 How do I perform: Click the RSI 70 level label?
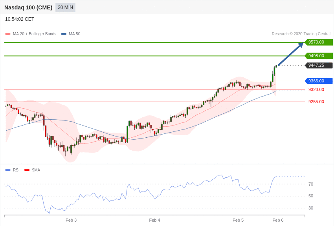(x=311, y=184)
